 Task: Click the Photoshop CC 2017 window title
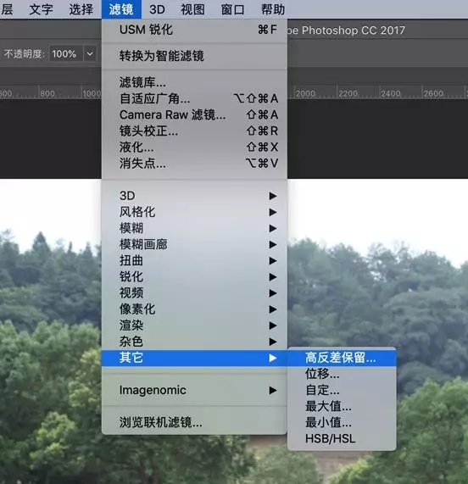coord(347,31)
